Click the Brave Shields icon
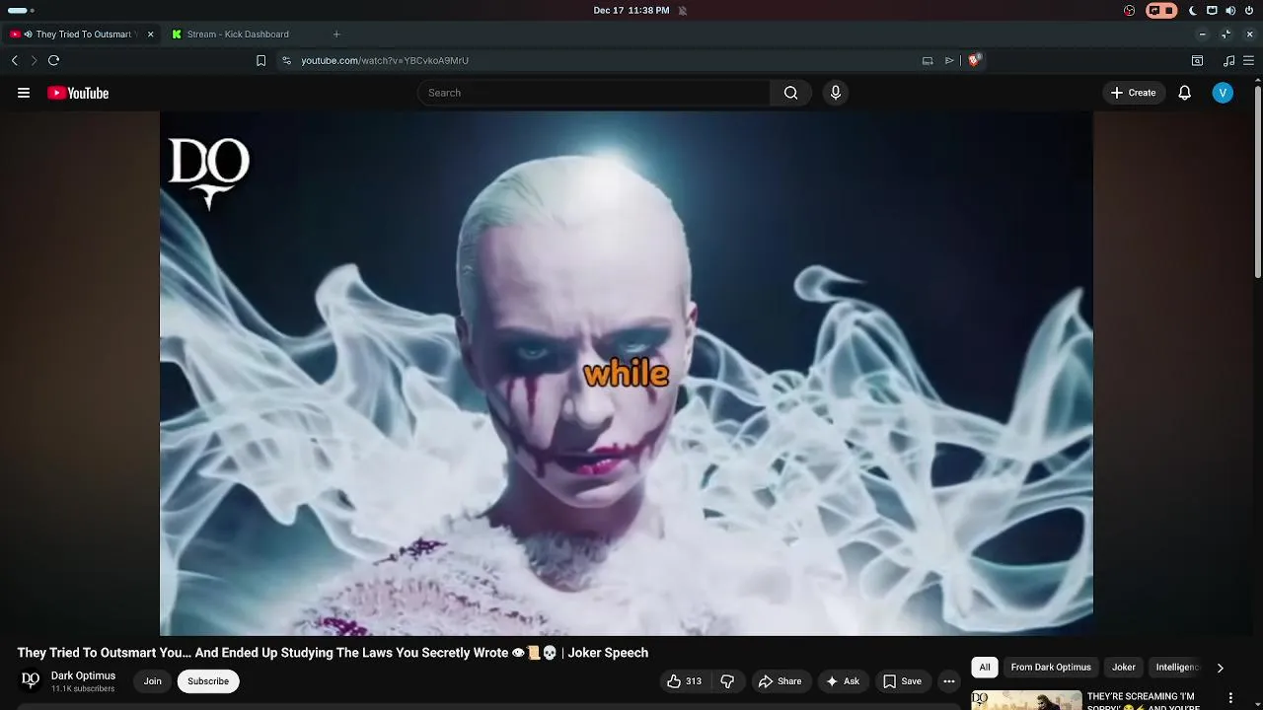1263x710 pixels. pyautogui.click(x=974, y=60)
